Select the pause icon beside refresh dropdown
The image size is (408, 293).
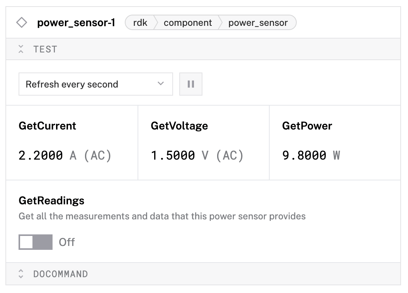pos(190,84)
